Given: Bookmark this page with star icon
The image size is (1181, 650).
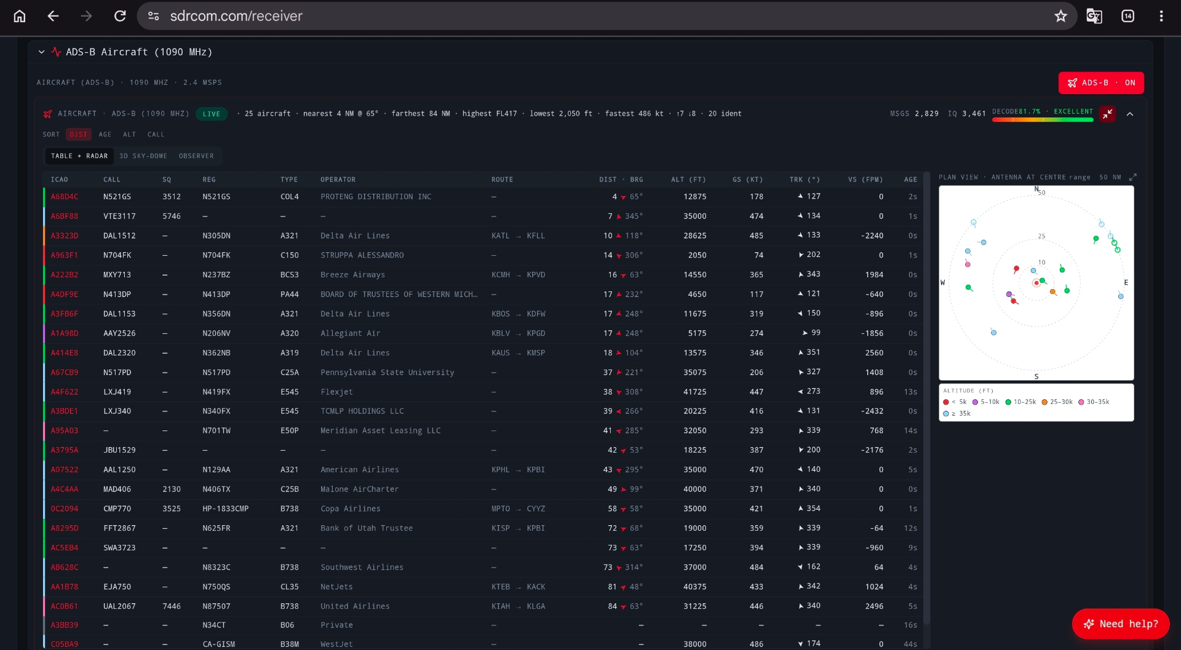Looking at the screenshot, I should (x=1060, y=16).
